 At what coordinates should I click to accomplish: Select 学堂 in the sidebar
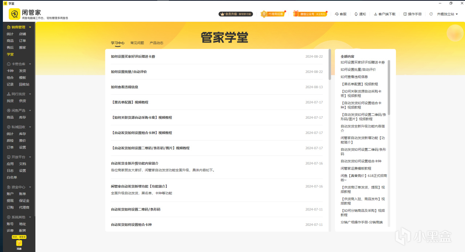coord(10,54)
